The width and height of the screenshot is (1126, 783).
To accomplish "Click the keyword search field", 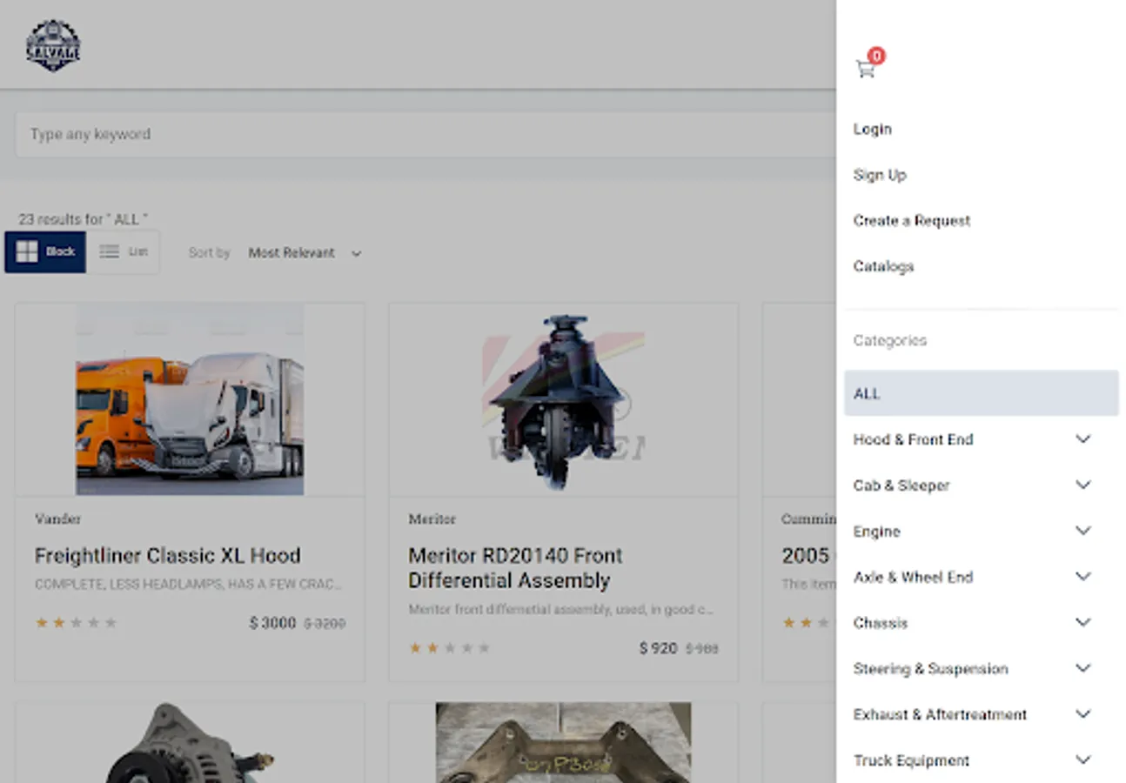I will click(x=425, y=134).
